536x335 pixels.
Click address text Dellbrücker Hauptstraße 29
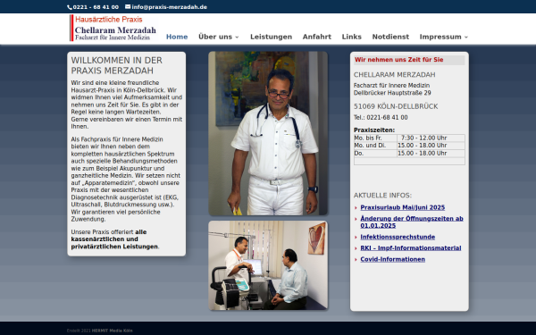coord(392,93)
